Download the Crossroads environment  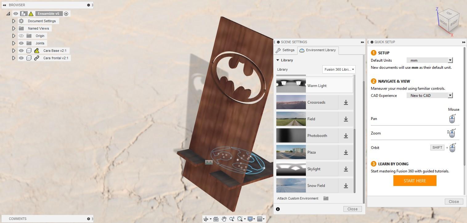(x=346, y=102)
